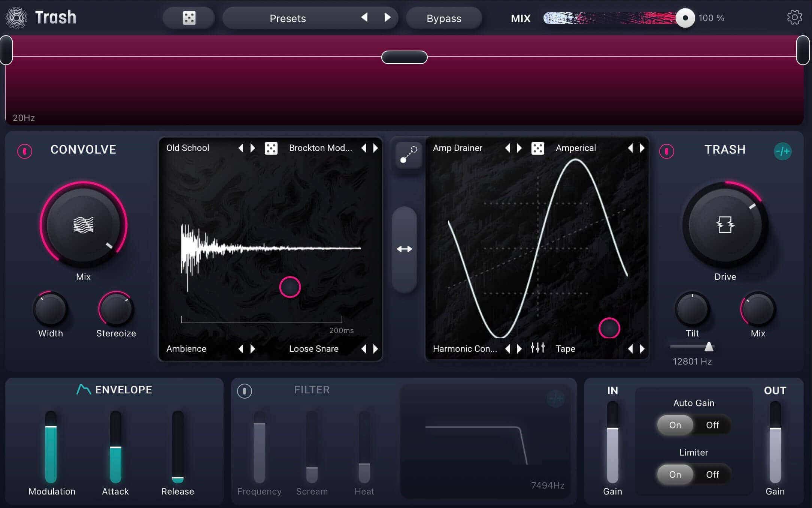Open the Presets browser
This screenshot has height=508, width=812.
(x=288, y=18)
